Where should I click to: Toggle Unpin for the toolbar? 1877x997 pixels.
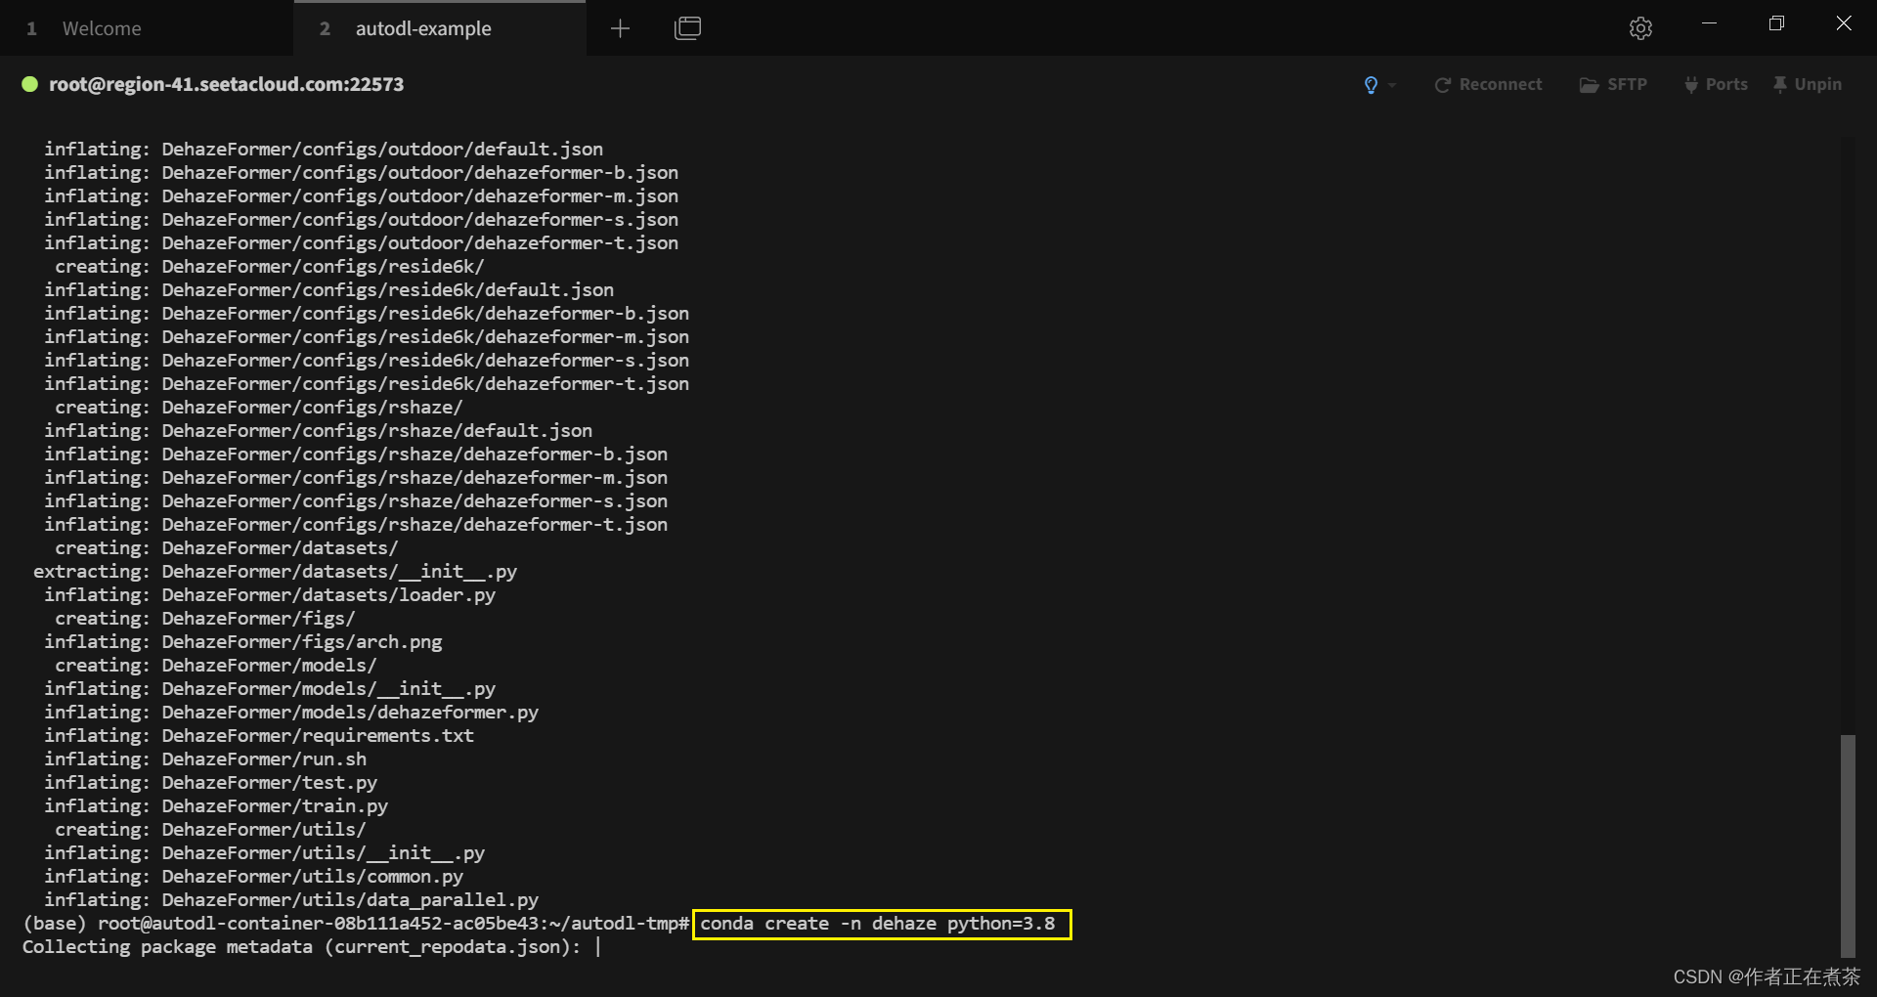click(x=1808, y=85)
